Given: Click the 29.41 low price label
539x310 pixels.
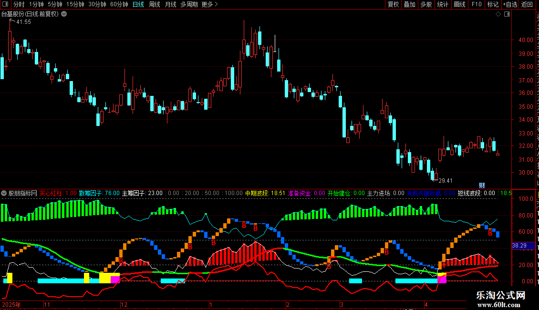Looking at the screenshot, I should click(446, 180).
